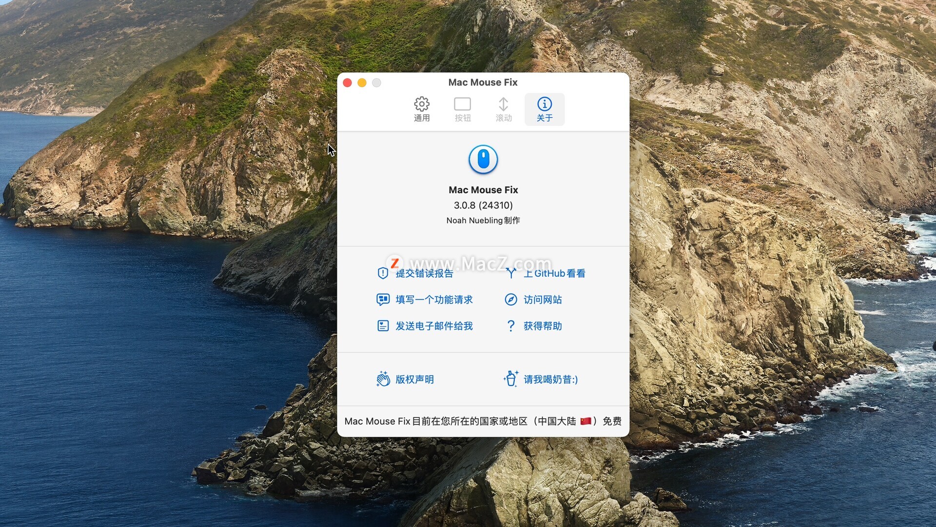Image resolution: width=936 pixels, height=527 pixels.
Task: Click the speech bubble icon for feature request
Action: [x=383, y=300]
